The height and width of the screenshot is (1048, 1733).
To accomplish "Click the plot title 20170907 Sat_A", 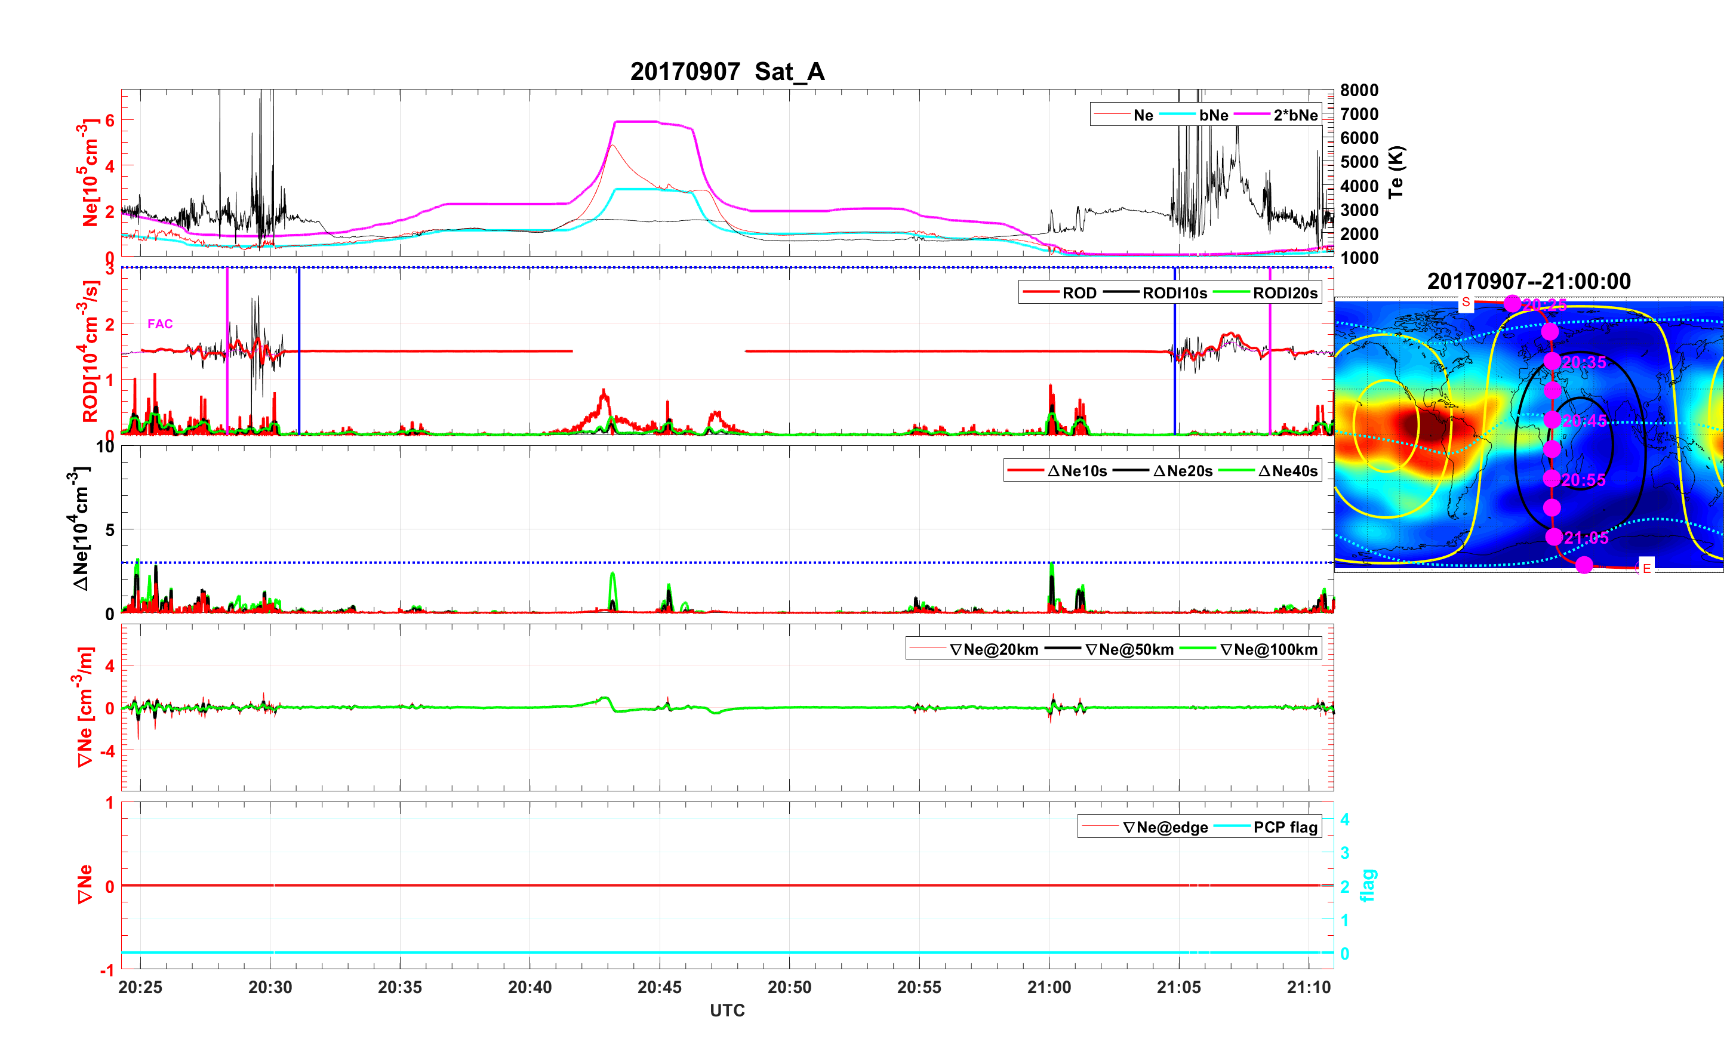I will click(727, 71).
